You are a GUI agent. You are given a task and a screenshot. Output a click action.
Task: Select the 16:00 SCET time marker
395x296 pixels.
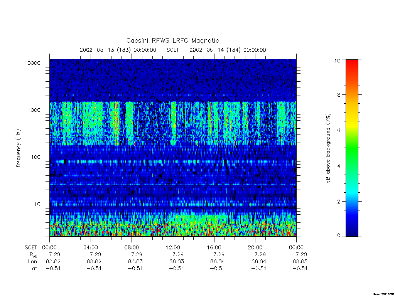point(214,247)
